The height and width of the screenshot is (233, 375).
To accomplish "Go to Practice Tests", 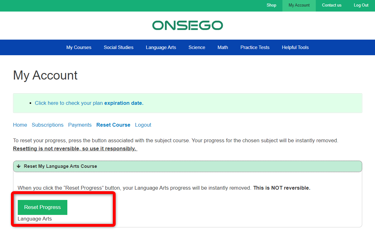I will tap(255, 47).
